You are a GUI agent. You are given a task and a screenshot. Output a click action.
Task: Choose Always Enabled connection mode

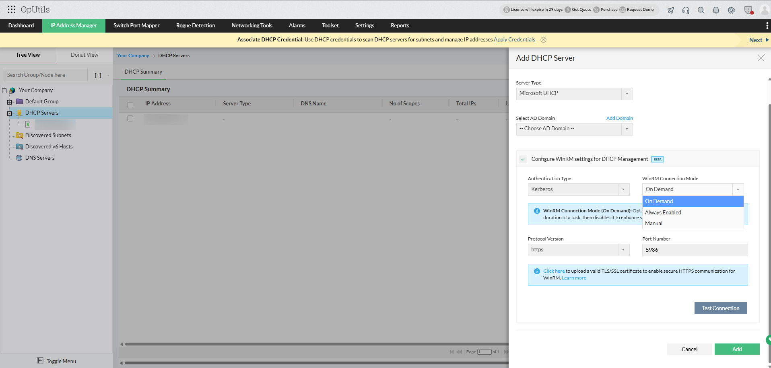tap(693, 212)
